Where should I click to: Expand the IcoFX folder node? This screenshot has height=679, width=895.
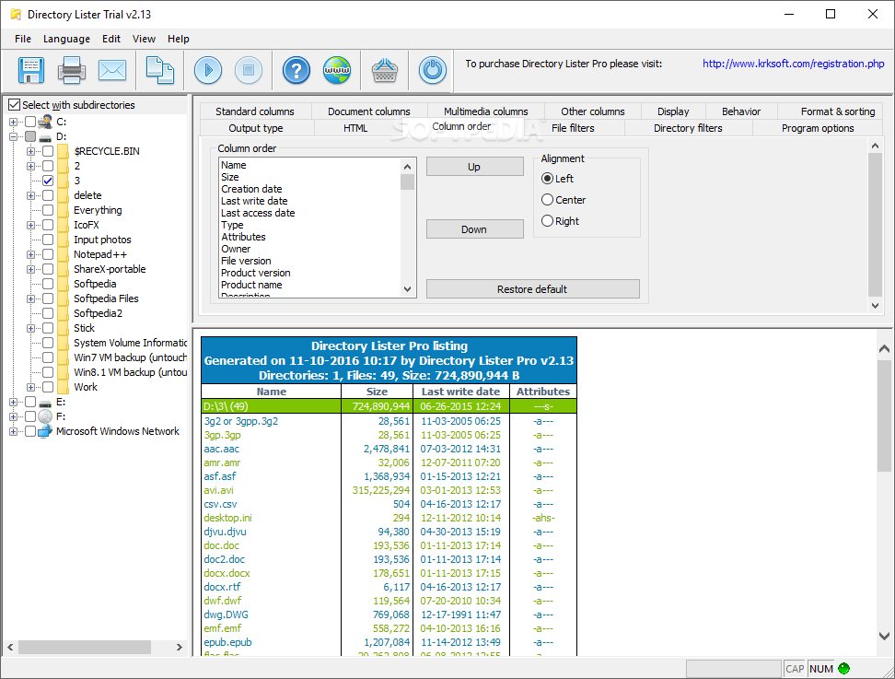click(x=30, y=225)
